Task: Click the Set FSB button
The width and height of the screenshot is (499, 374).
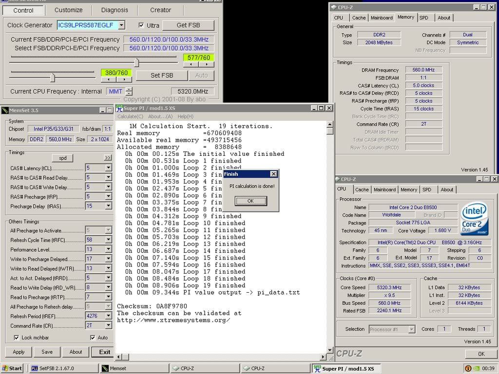Action: [162, 75]
